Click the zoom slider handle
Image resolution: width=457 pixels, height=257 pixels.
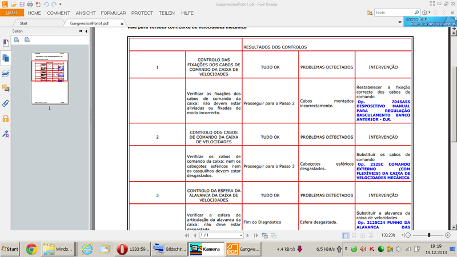click(x=429, y=235)
